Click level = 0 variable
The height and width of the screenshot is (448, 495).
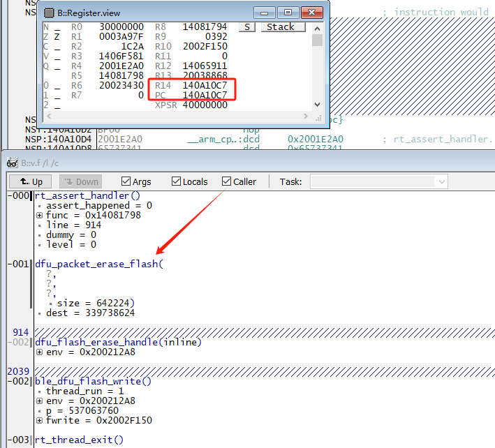point(71,244)
